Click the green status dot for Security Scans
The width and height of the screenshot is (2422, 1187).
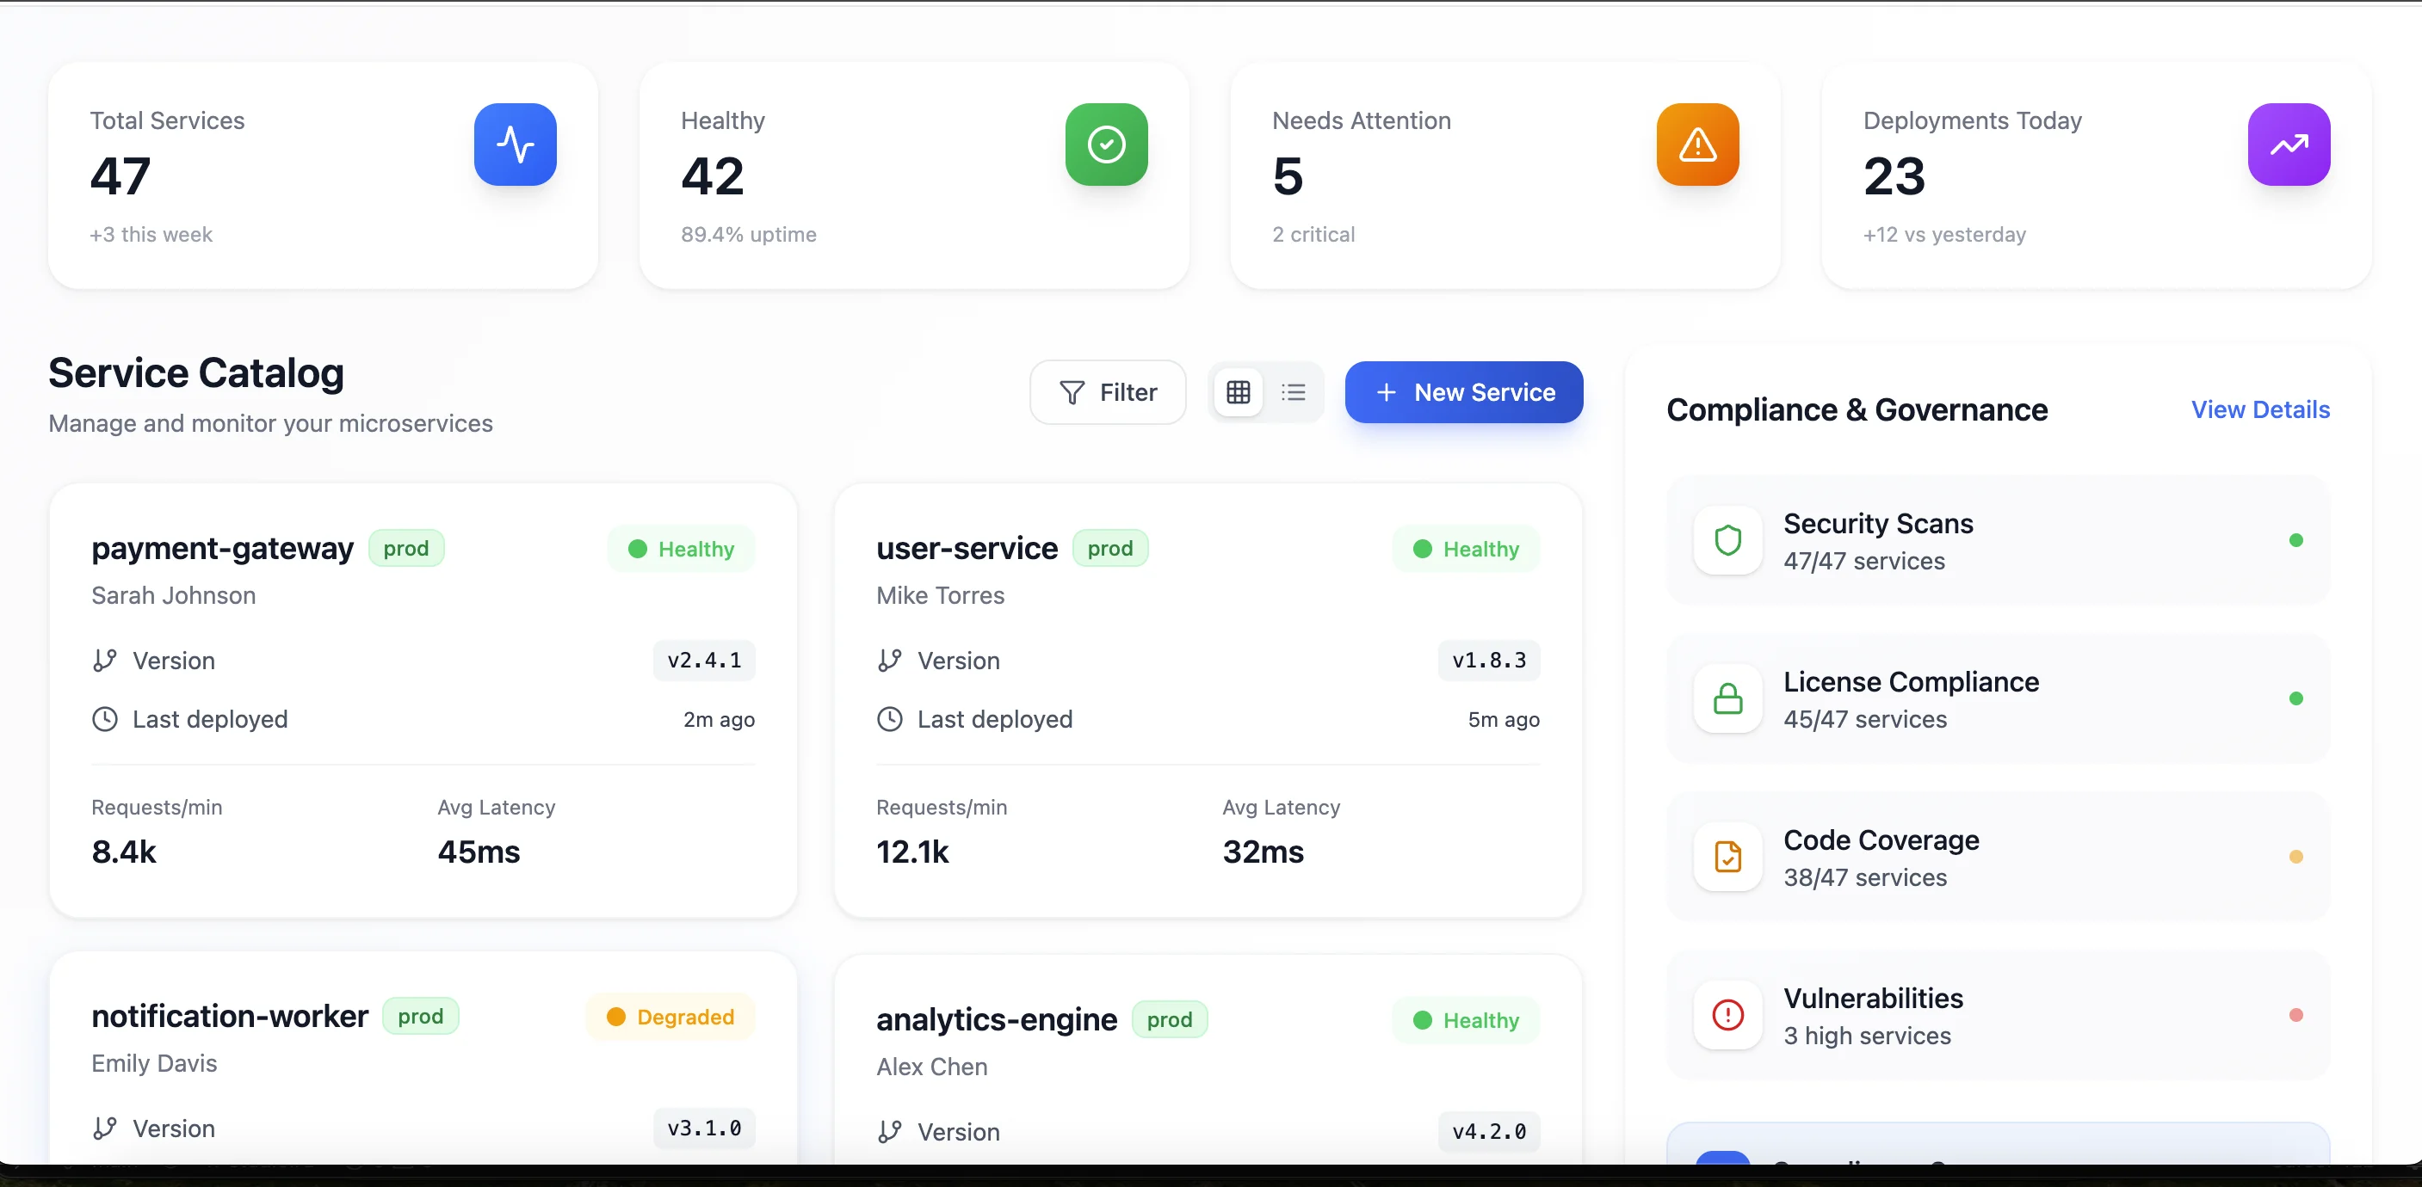click(2297, 540)
